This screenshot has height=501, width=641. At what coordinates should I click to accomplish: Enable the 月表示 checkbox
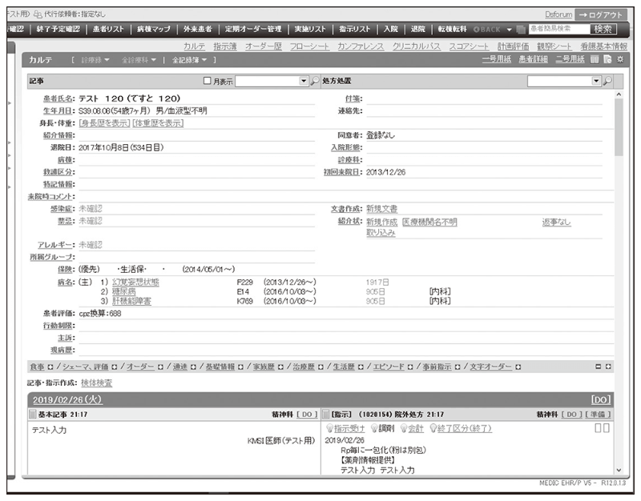click(x=207, y=82)
